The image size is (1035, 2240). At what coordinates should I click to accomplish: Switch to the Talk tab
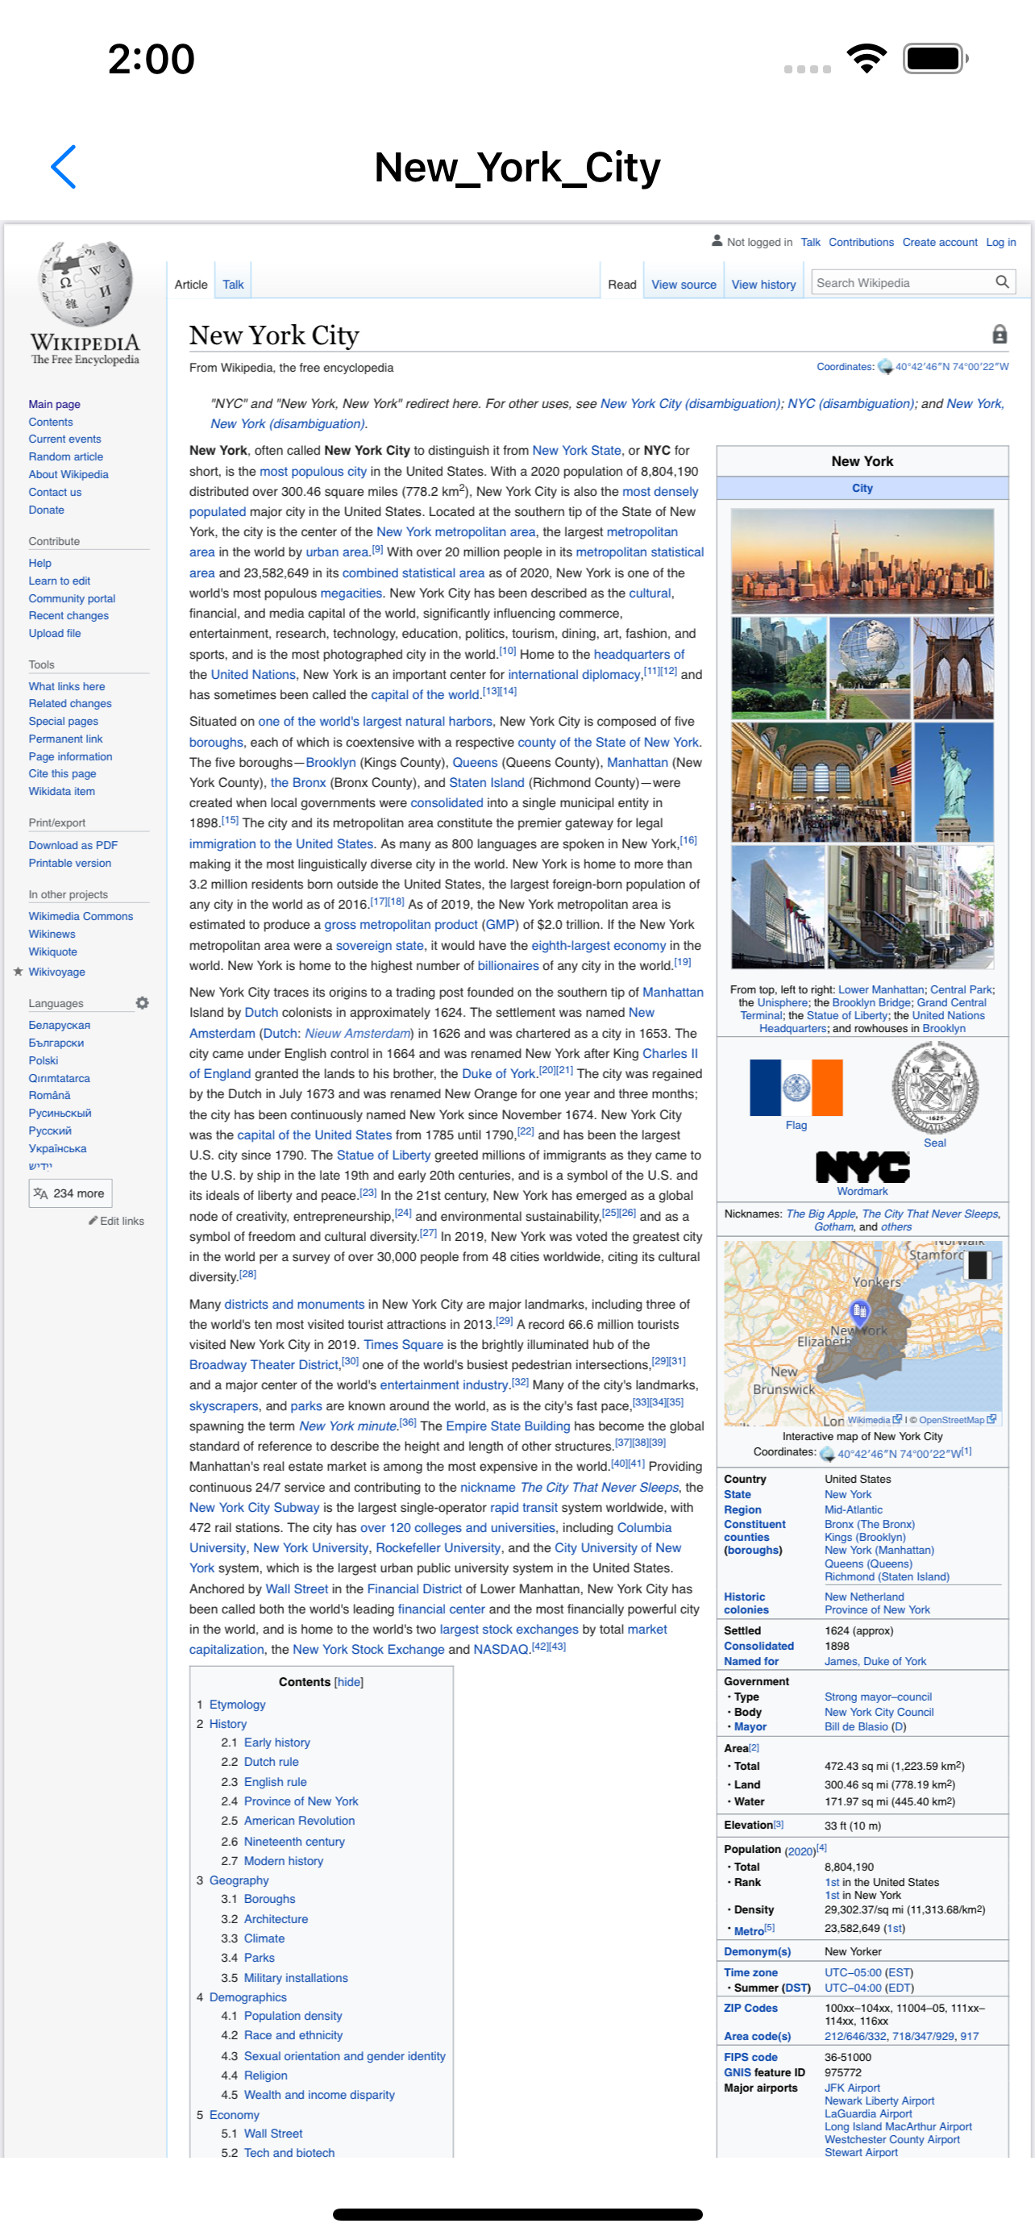233,285
